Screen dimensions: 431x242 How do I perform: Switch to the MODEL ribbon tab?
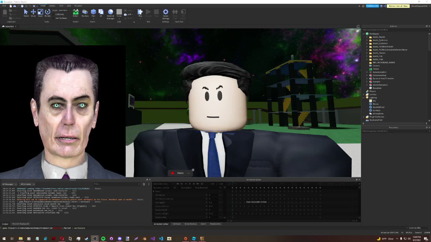[x=52, y=6]
